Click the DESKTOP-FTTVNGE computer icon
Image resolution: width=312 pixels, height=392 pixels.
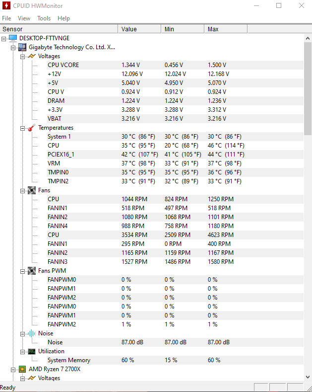[x=13, y=38]
